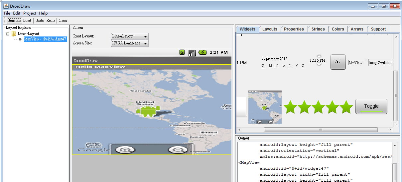The width and height of the screenshot is (402, 182).
Task: Open the Help menu
Action: 43,13
